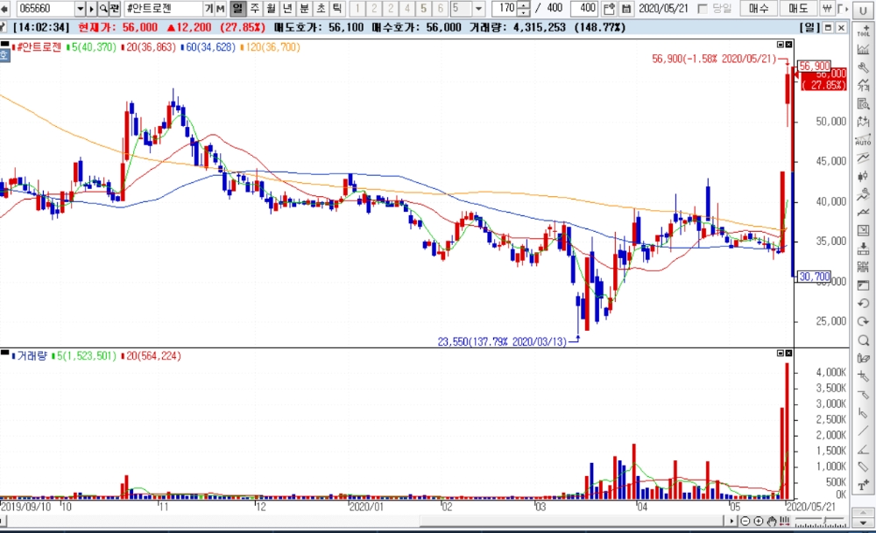Viewport: 876px width, 533px height.
Task: Switch chart to 주 weekly period
Action: tap(254, 9)
